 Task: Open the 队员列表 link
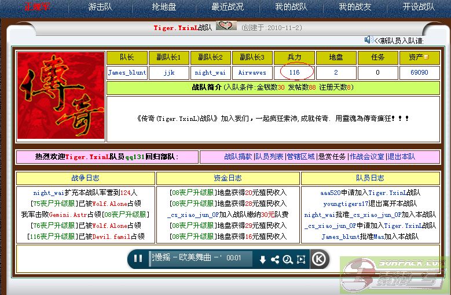269,157
